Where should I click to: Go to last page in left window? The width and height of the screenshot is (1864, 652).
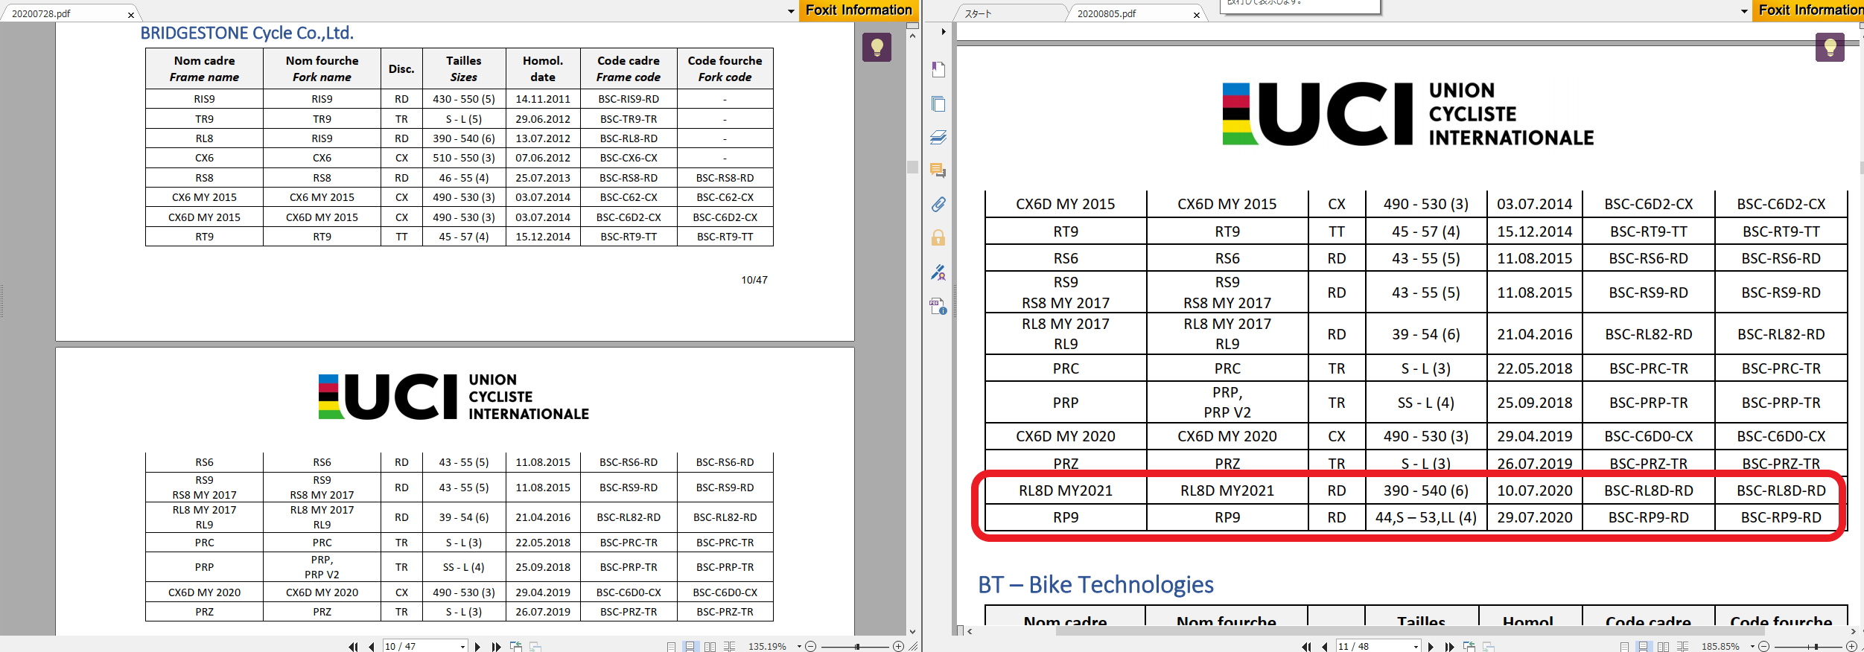(x=496, y=647)
